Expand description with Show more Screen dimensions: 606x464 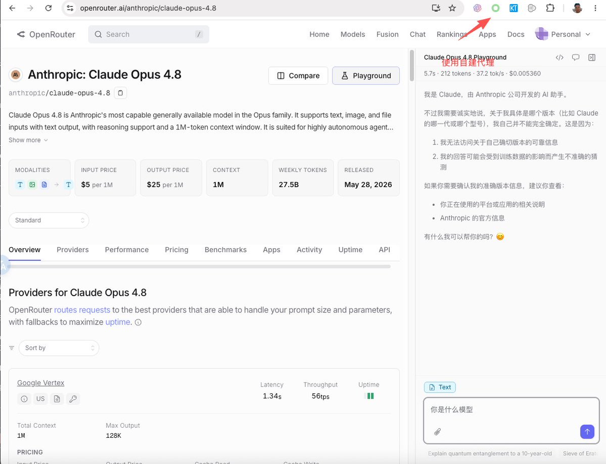pos(28,140)
